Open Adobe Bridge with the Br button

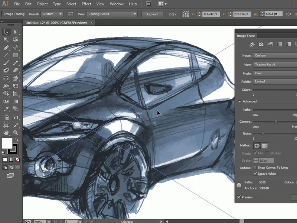point(148,4)
